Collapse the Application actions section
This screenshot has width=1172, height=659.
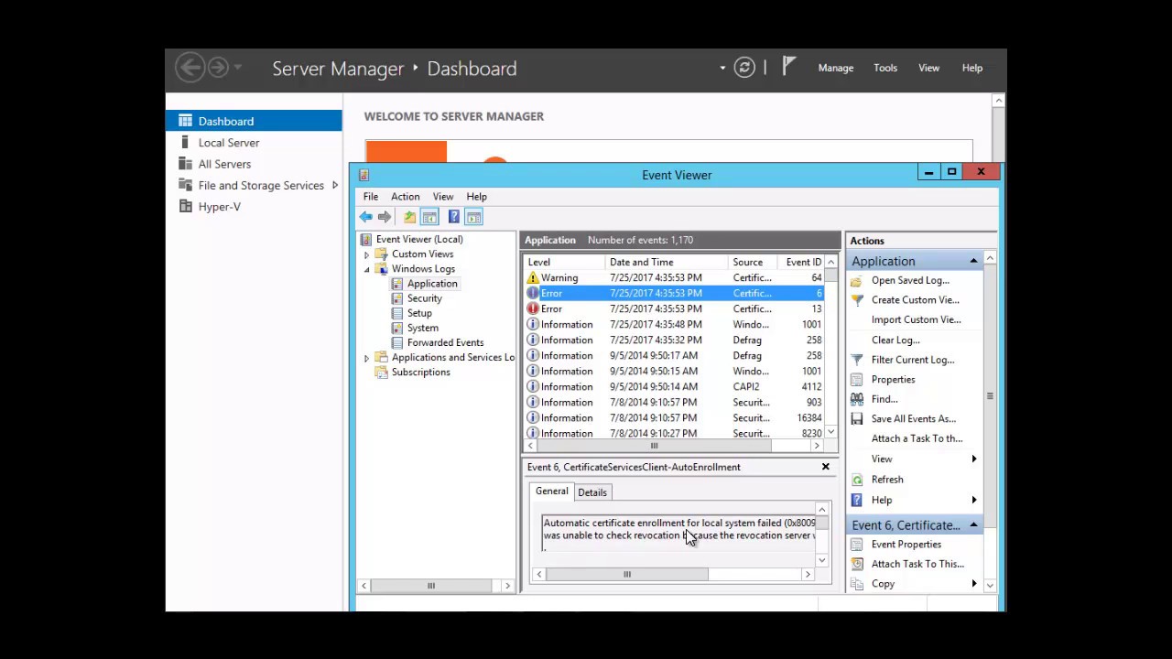(x=973, y=261)
